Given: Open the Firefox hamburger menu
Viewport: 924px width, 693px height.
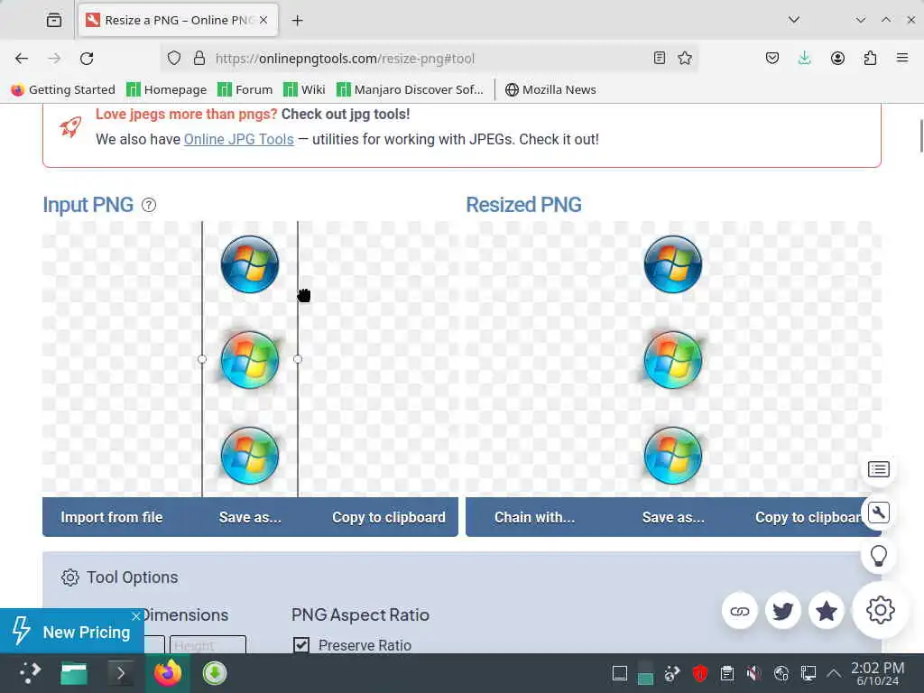Looking at the screenshot, I should click(902, 58).
